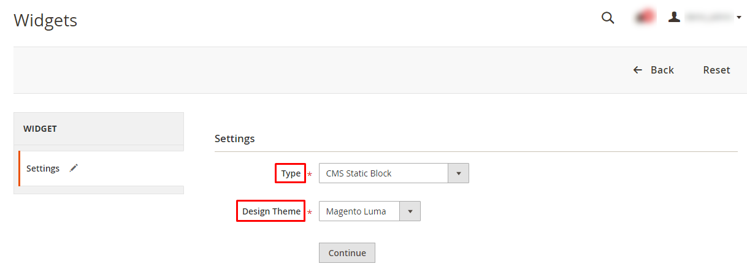Click the Design Theme arrow button
The height and width of the screenshot is (269, 747).
point(410,211)
